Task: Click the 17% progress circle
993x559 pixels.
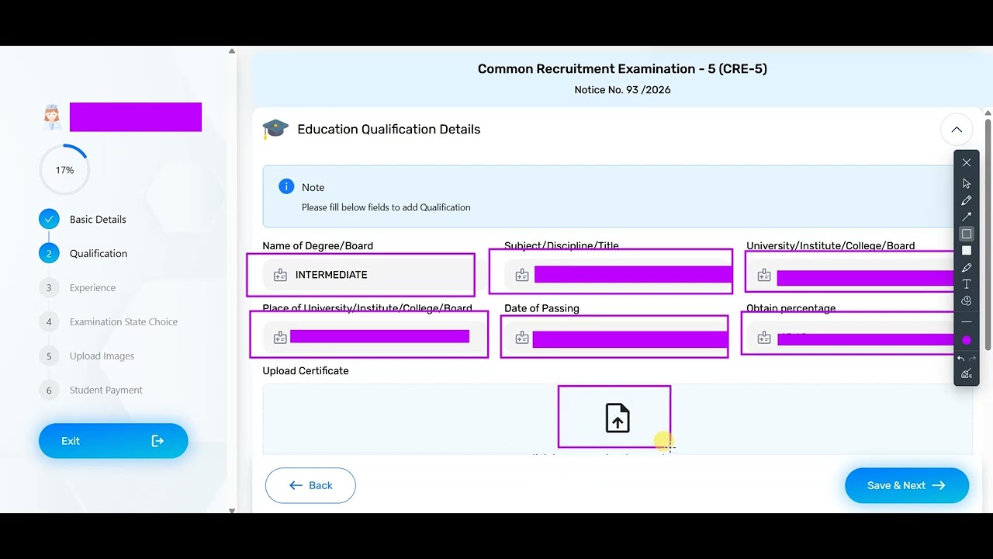Action: click(x=64, y=170)
